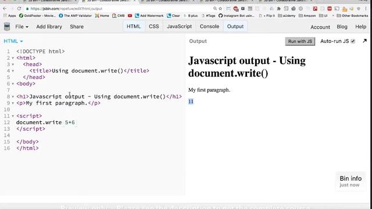Viewport: 372px width, 209px height.
Task: Open the #Tags bookmark
Action: (209, 16)
